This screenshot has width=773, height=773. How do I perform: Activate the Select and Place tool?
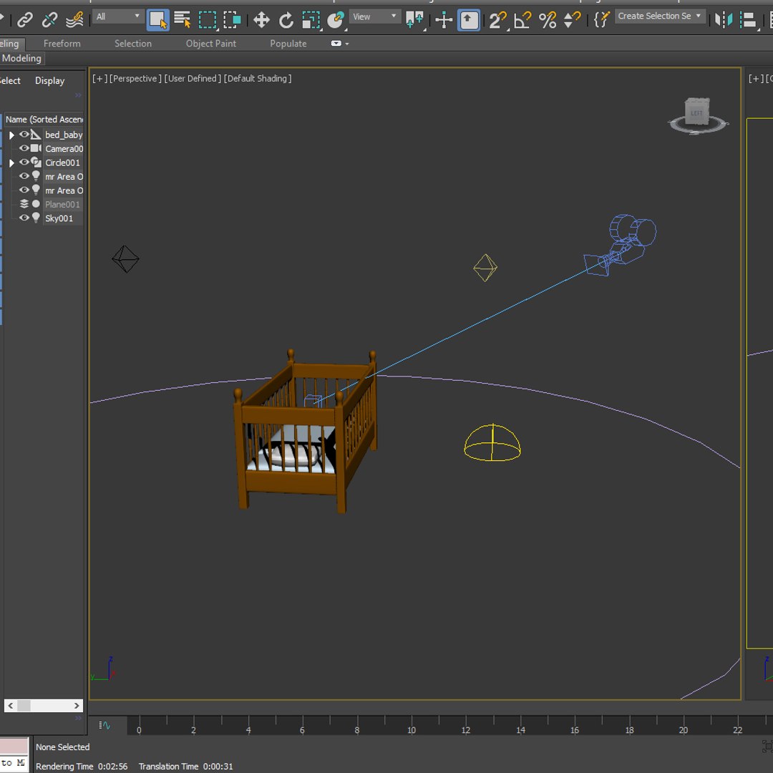(x=336, y=20)
